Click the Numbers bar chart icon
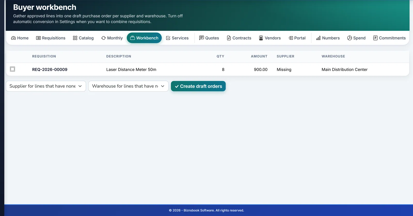413x216 pixels. [318, 38]
